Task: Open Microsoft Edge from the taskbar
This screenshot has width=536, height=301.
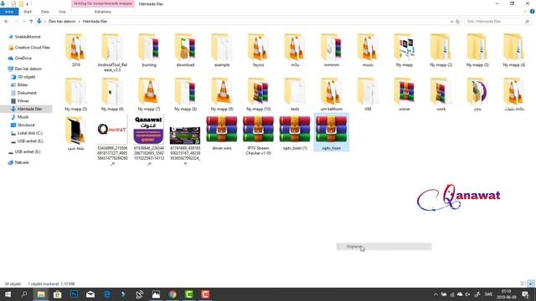Action: (x=106, y=294)
